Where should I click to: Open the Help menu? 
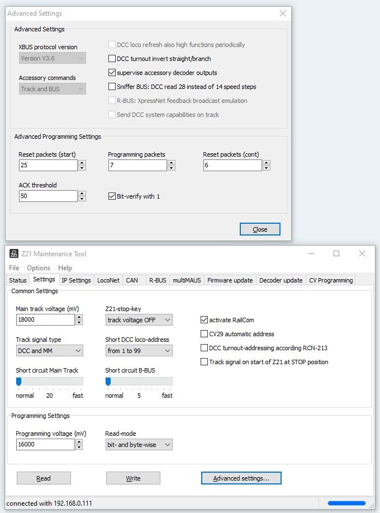click(x=65, y=267)
